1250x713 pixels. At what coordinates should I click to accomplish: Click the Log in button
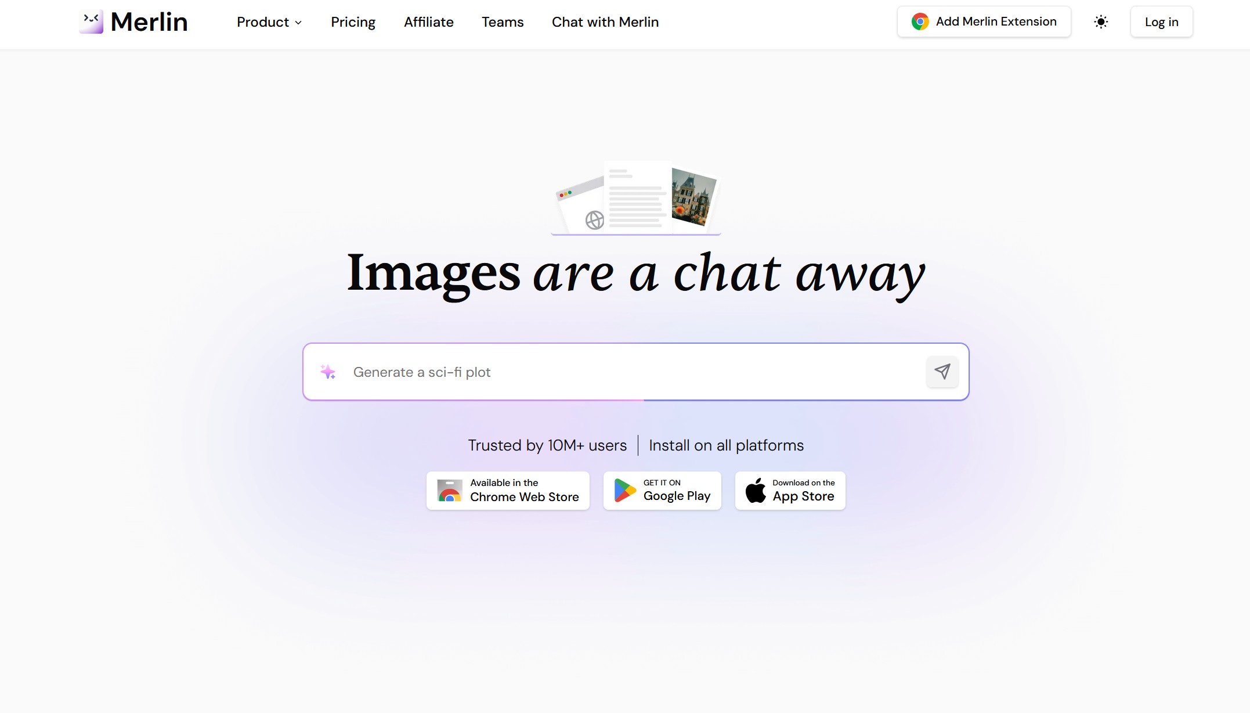tap(1162, 22)
